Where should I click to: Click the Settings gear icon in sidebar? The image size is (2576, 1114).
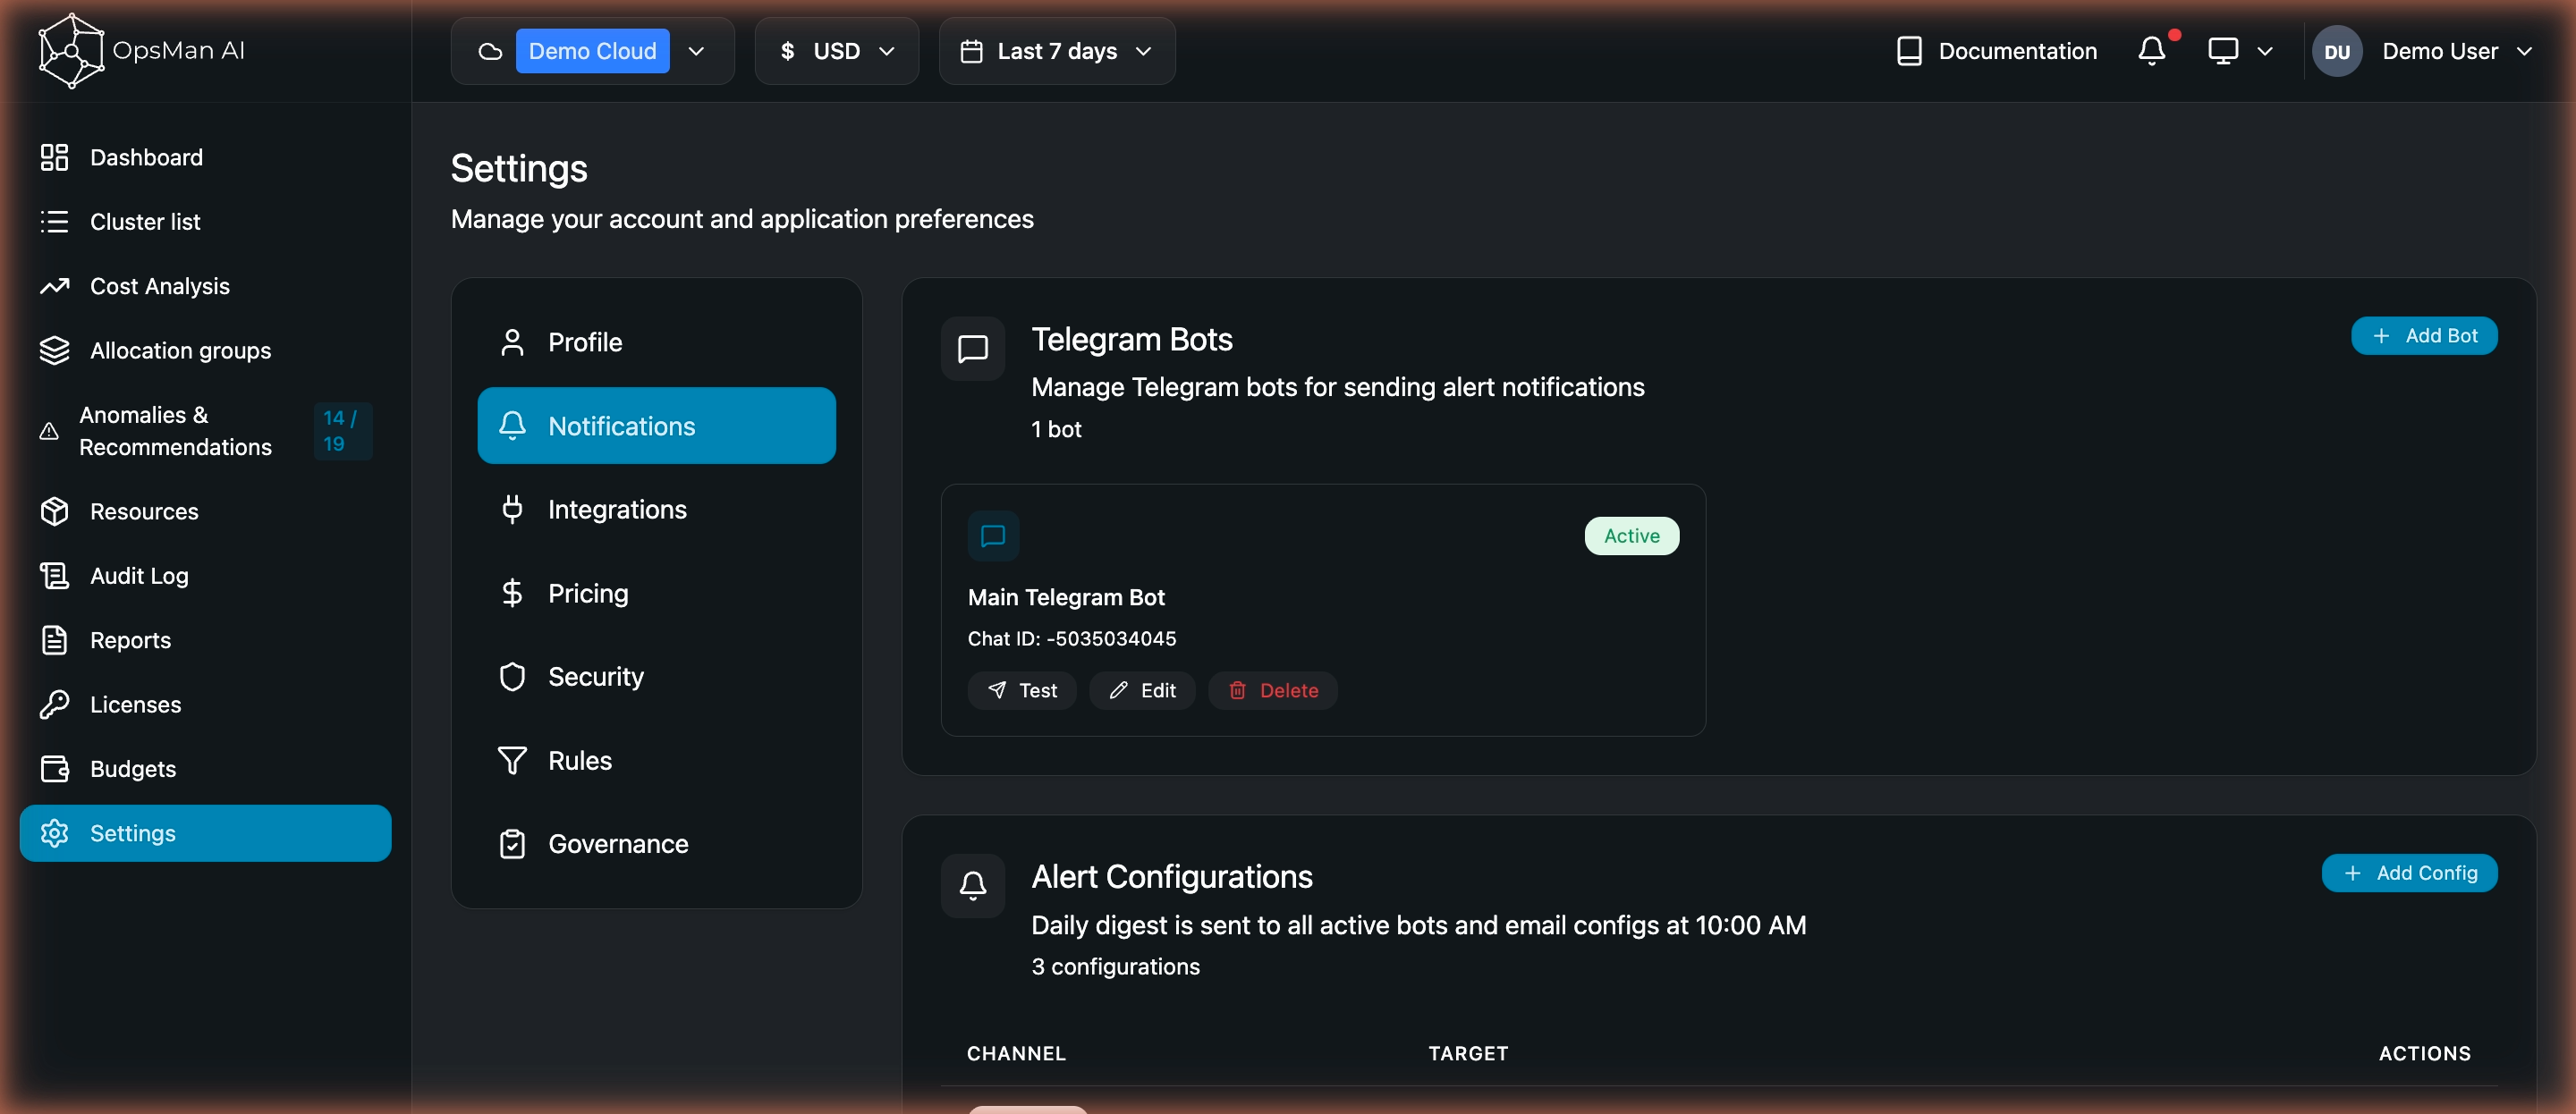click(54, 833)
